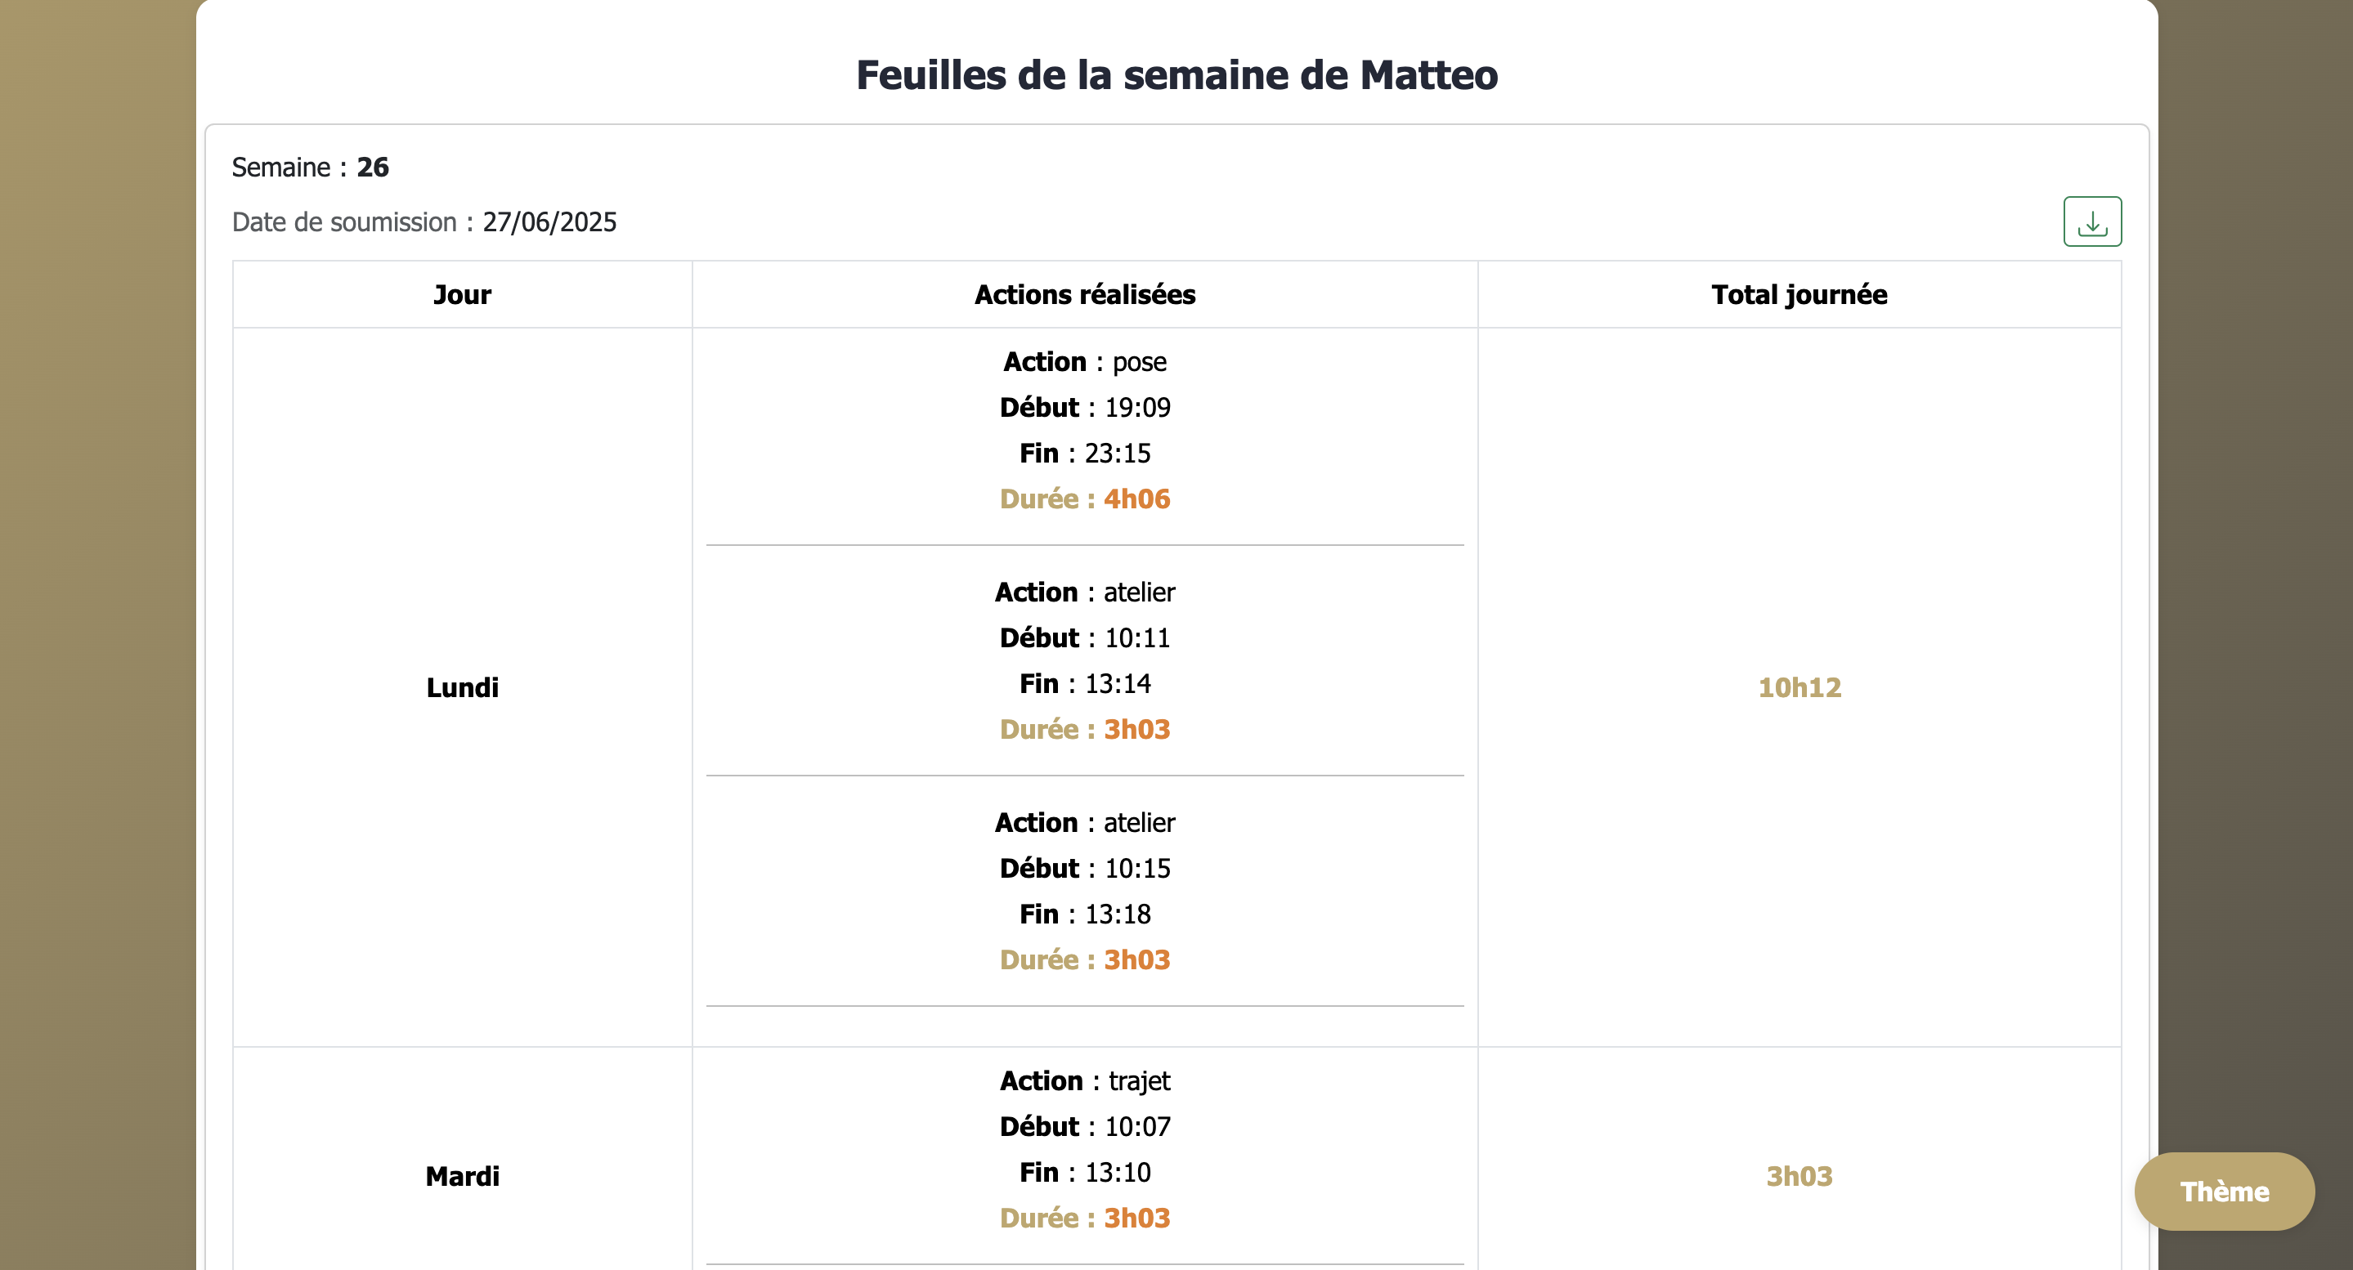
Task: Click the 'Jour' column header
Action: (x=462, y=295)
